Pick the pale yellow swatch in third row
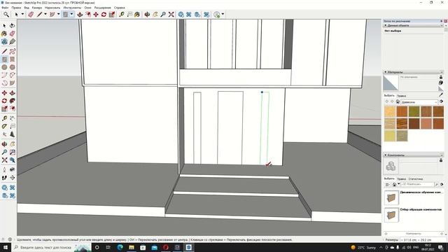 pyautogui.click(x=390, y=136)
